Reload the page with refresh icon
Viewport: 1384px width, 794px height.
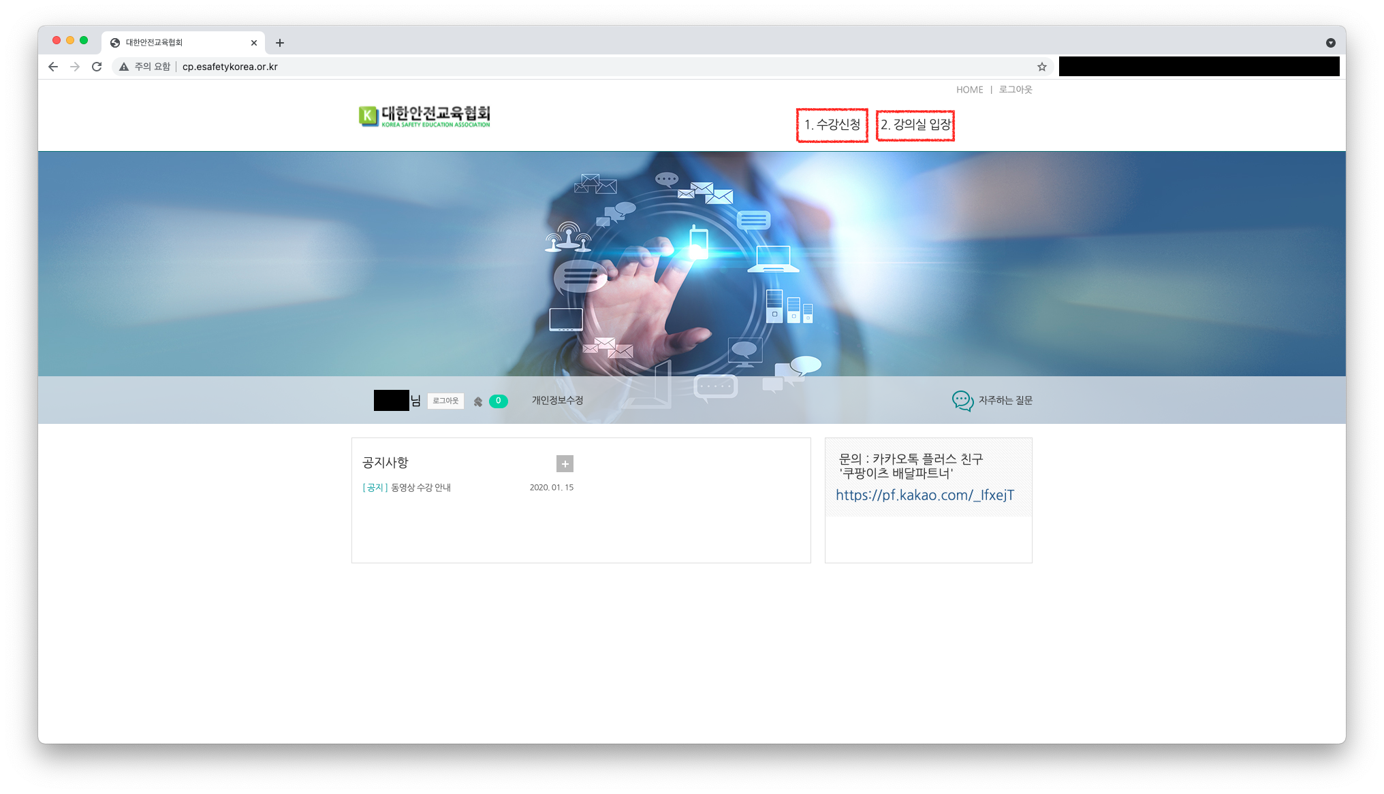(97, 67)
